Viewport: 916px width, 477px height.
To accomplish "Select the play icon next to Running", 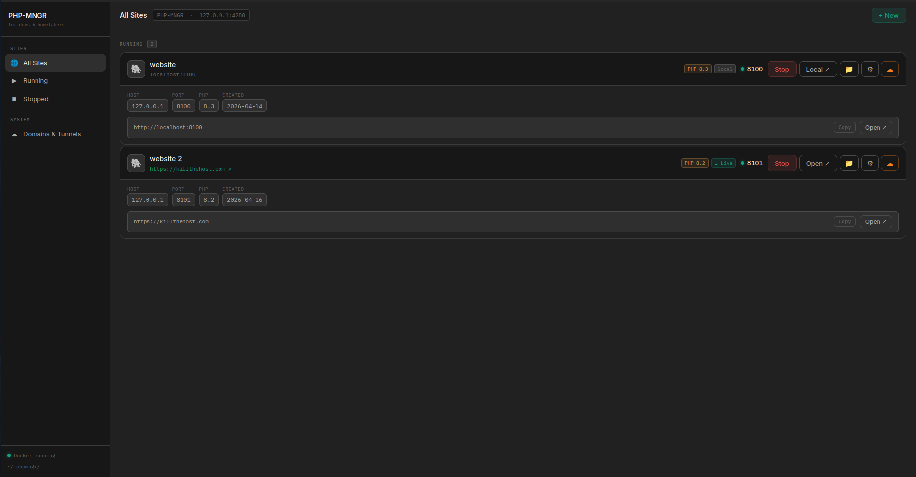I will (x=14, y=81).
